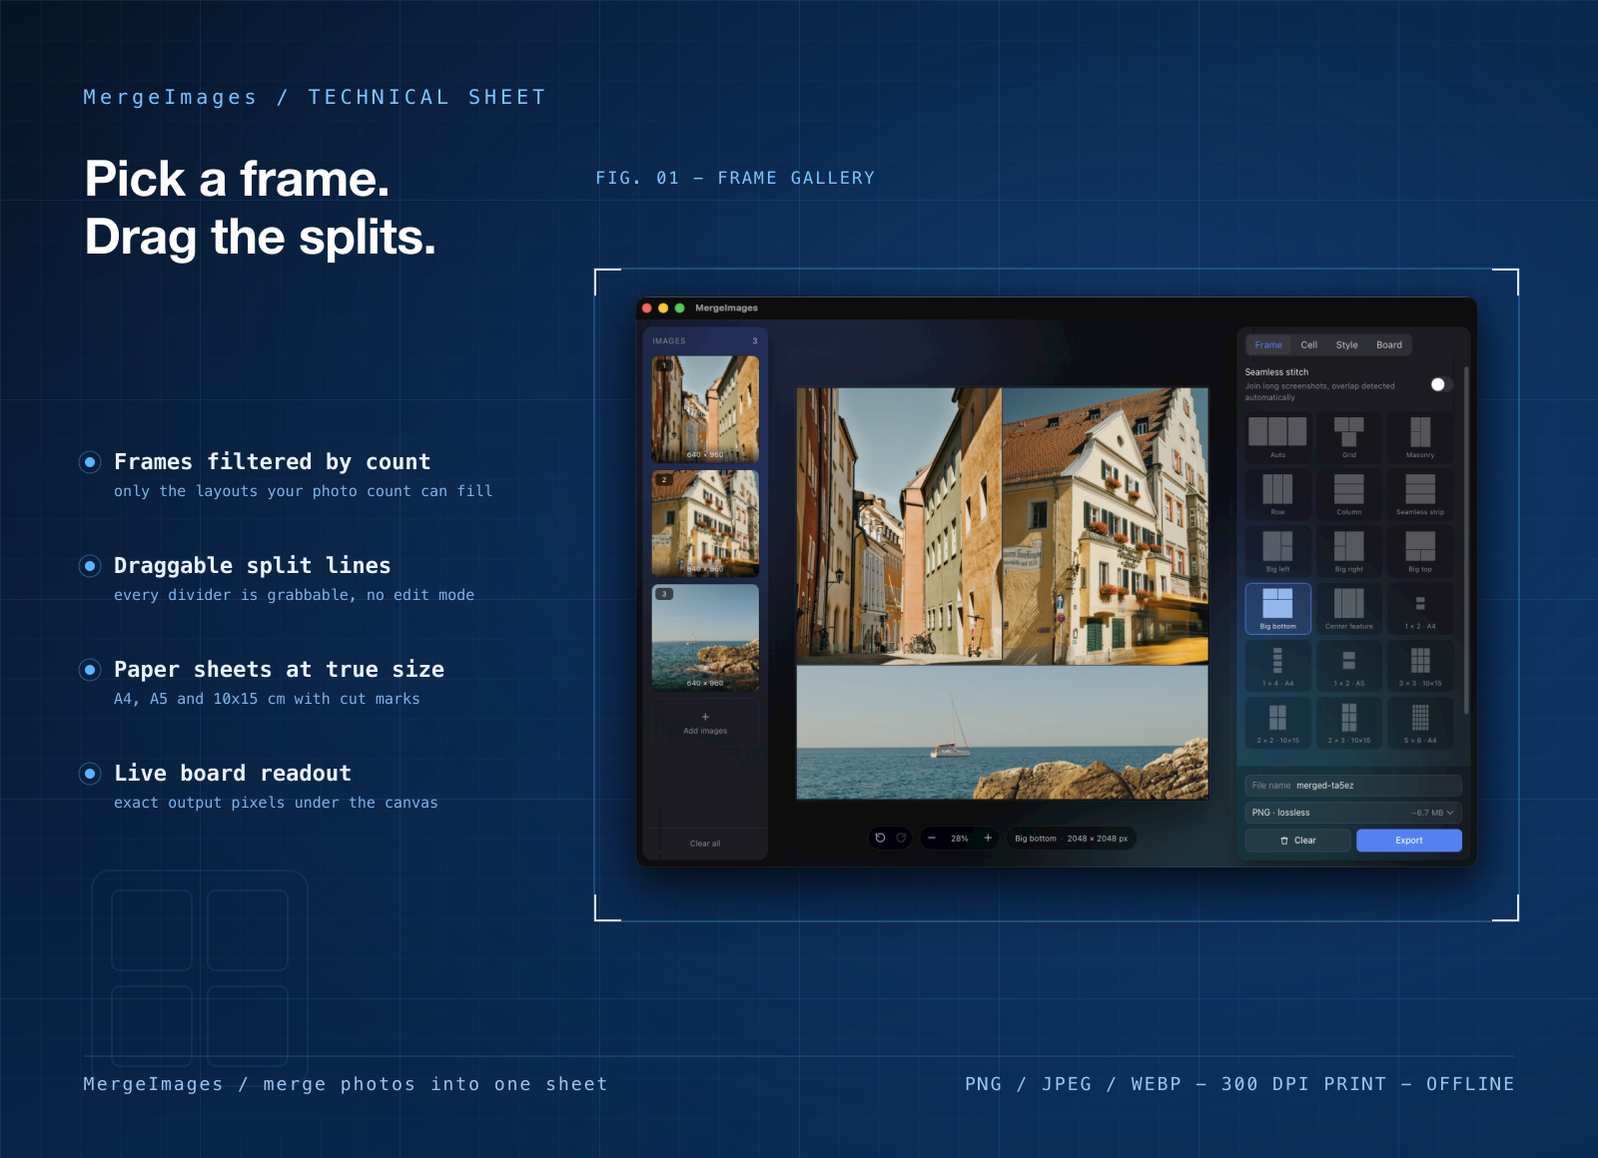The image size is (1598, 1158).
Task: Click the gabled house photo on canvas
Action: point(1105,526)
